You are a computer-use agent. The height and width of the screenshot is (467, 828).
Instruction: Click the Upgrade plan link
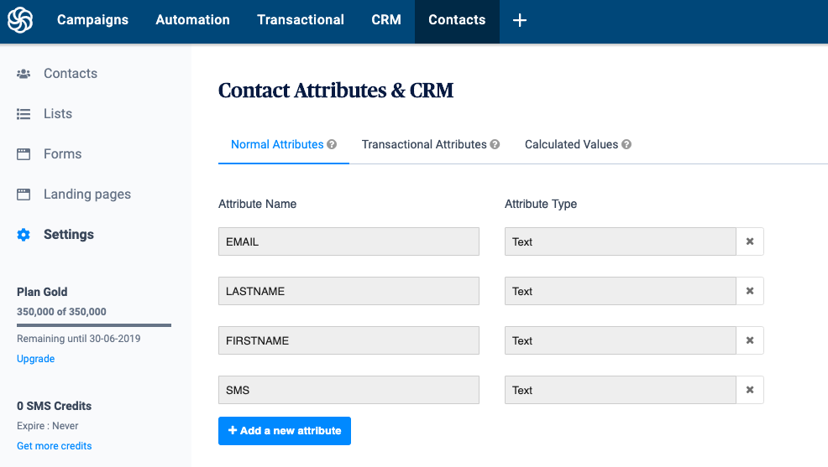pos(35,359)
